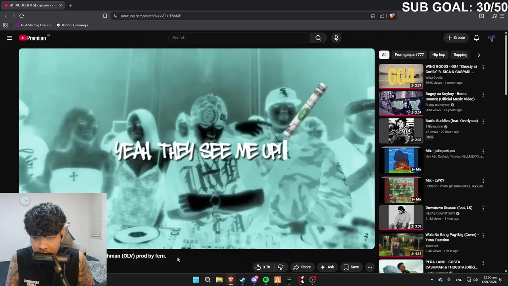508x286 pixels.
Task: Go back in browser history
Action: (x=6, y=16)
